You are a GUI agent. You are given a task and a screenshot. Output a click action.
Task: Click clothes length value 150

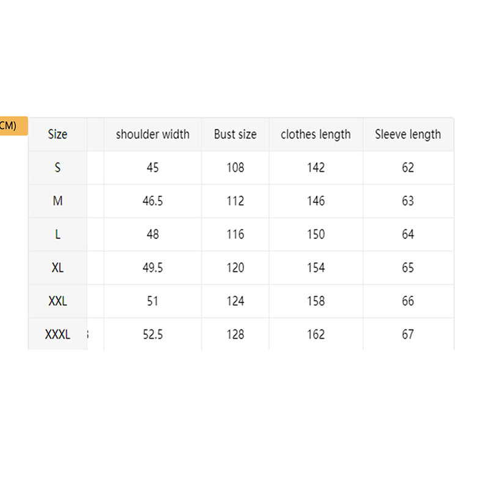pos(316,234)
